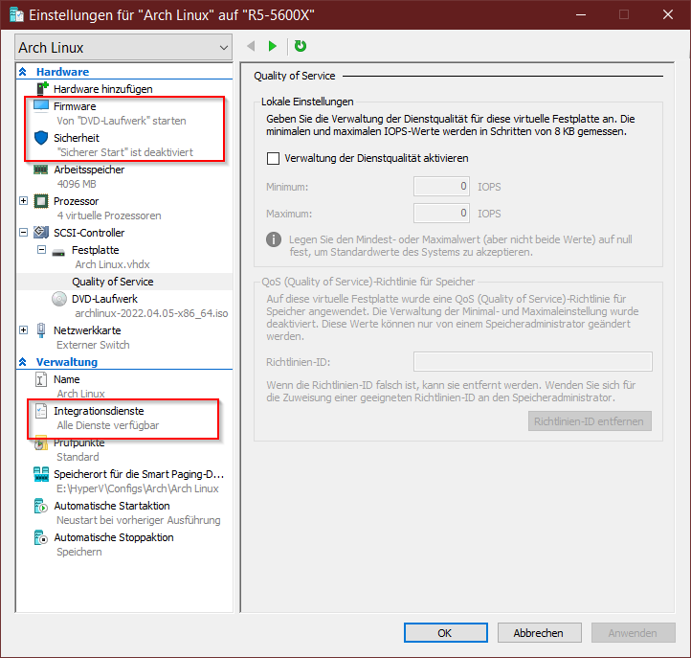Click the green forward navigation arrow
Viewport: 691px width, 658px height.
pyautogui.click(x=273, y=46)
